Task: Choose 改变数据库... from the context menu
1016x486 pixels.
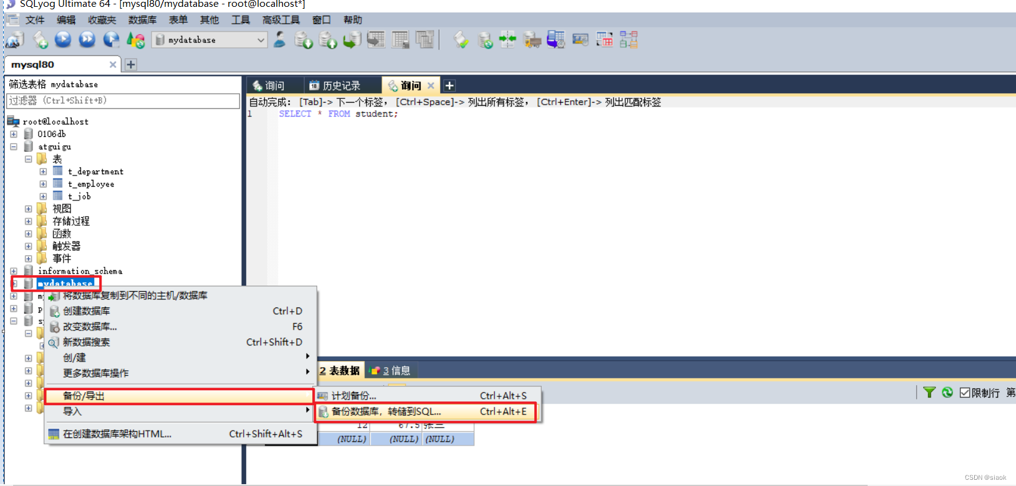Action: tap(180, 326)
